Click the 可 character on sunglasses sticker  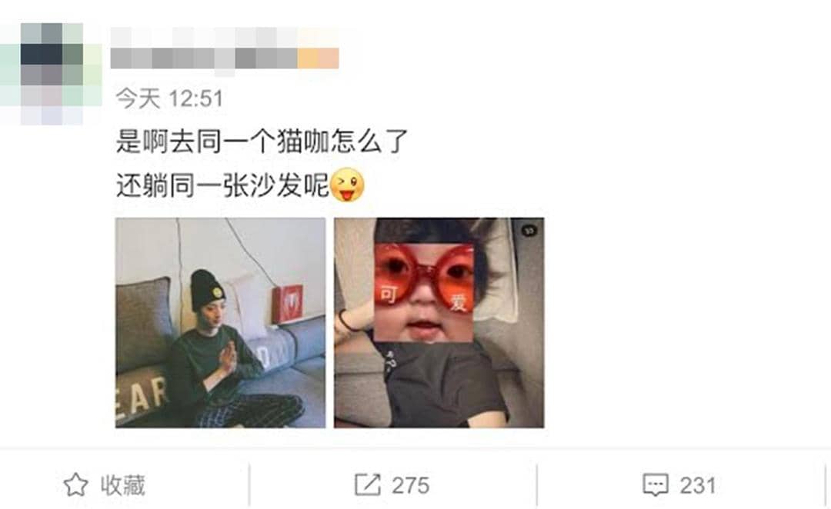[x=388, y=294]
